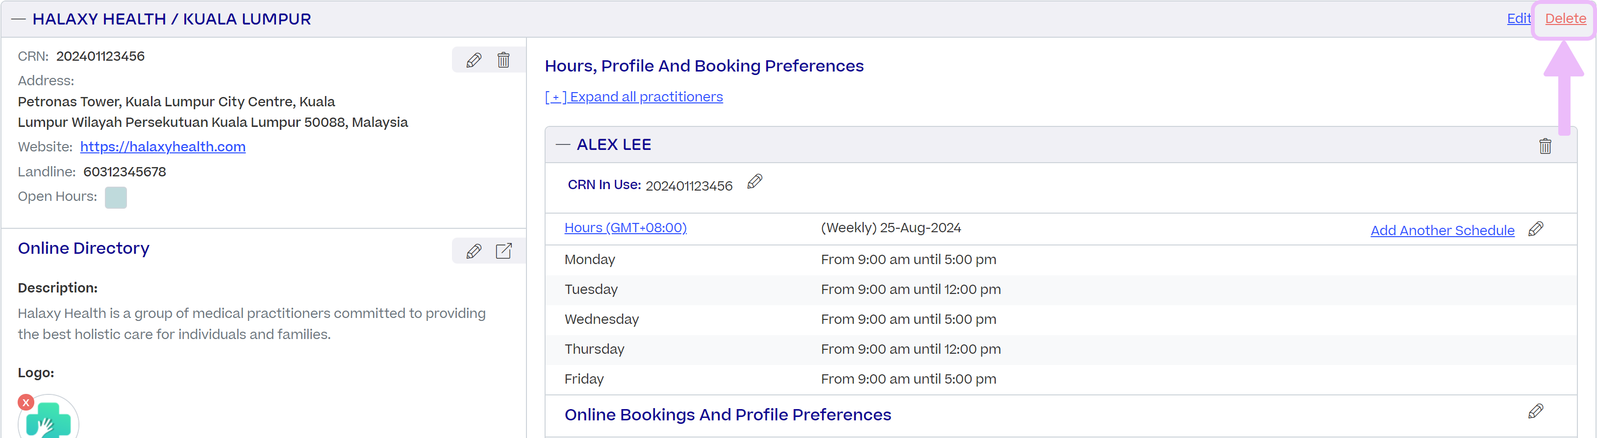Click Add Another Schedule link
The height and width of the screenshot is (438, 1597).
(x=1442, y=230)
